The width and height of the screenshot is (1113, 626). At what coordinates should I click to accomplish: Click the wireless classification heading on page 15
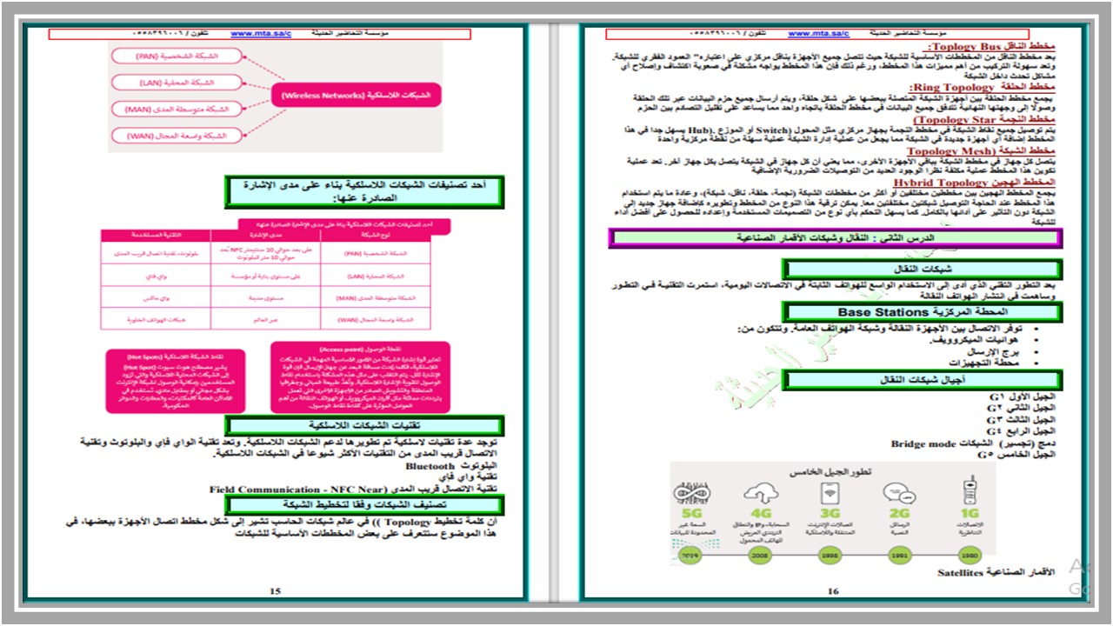coord(365,190)
